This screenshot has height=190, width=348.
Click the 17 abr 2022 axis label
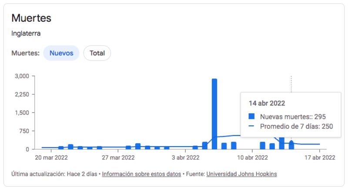click(x=320, y=157)
